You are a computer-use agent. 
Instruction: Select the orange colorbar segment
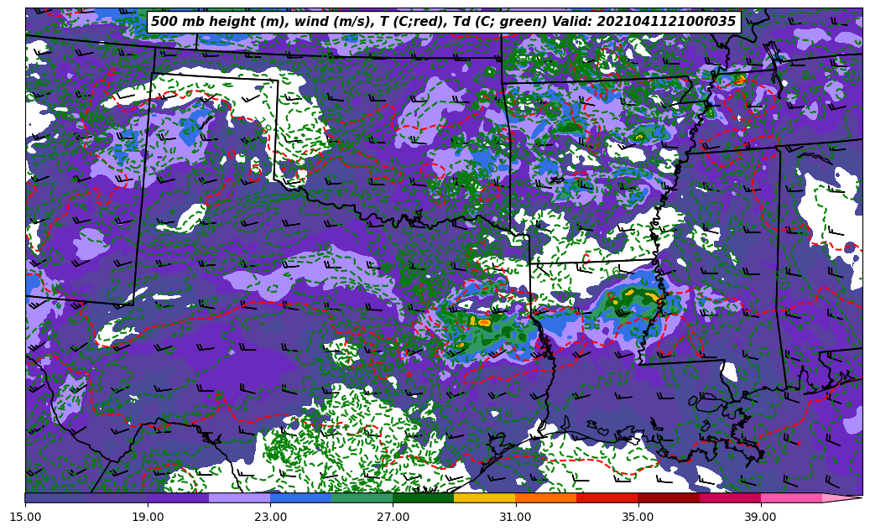coord(546,497)
